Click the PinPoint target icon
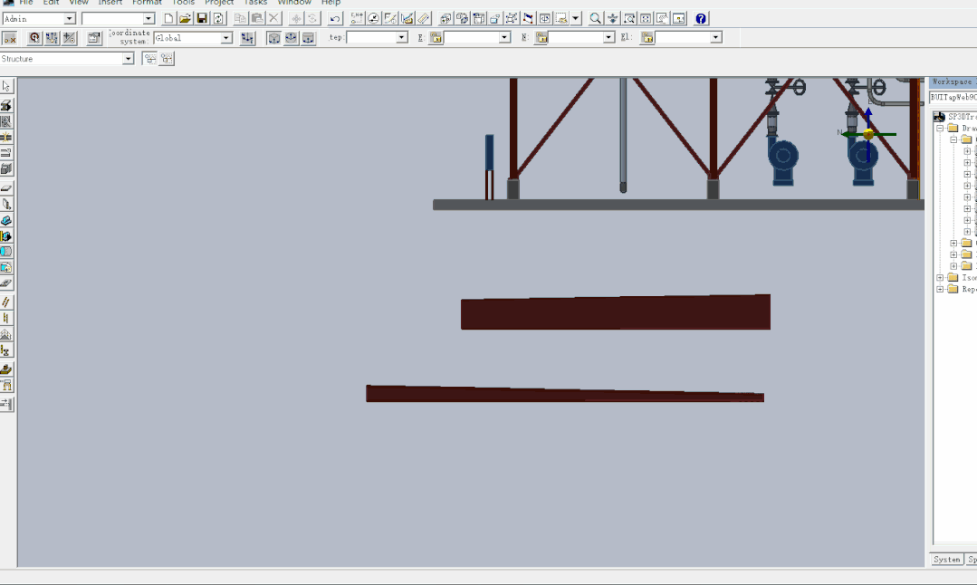 tap(34, 38)
